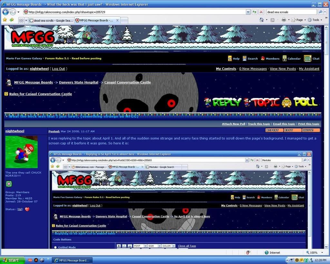Image resolution: width=330 pixels, height=264 pixels.
Task: Click the REPLY button
Action: [x=228, y=102]
